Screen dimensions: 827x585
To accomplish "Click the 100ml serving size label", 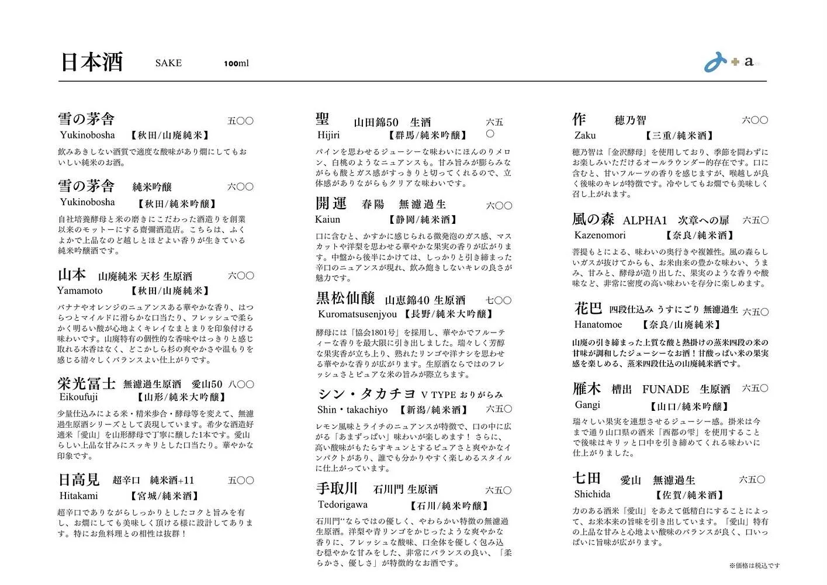I will pos(236,63).
